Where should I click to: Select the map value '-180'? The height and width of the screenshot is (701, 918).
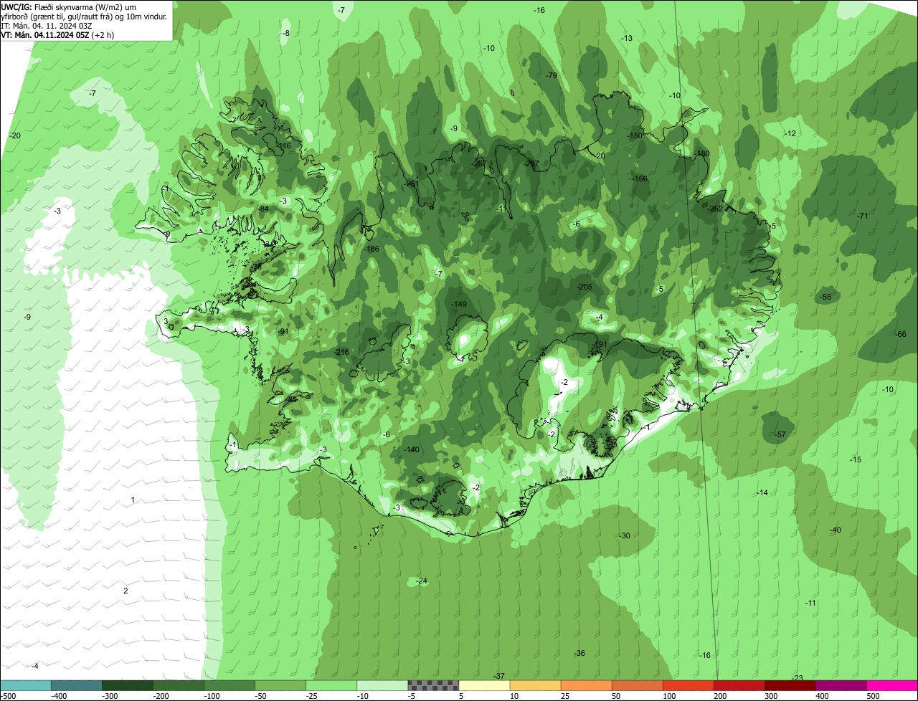point(701,153)
